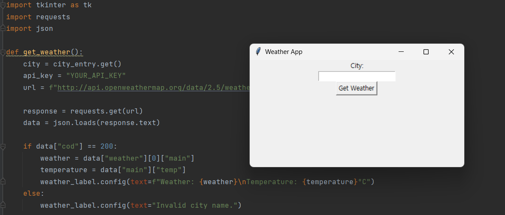This screenshot has height=215, width=505.
Task: Click the number 200 in the if condition
Action: click(106, 146)
